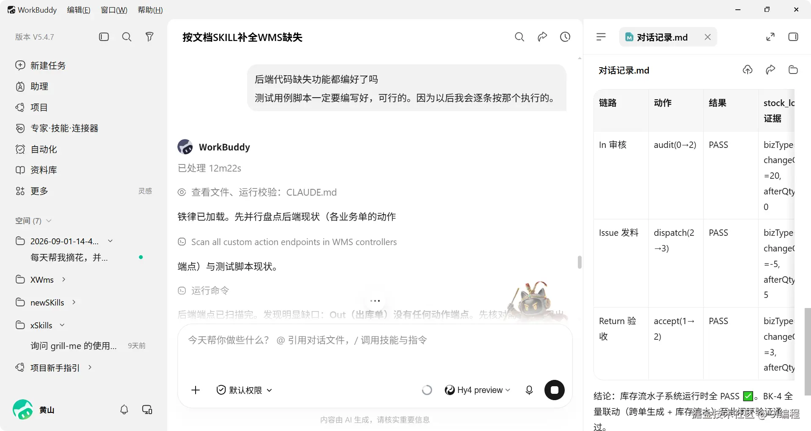
Task: Select the audit(0→2) cell
Action: click(676, 175)
